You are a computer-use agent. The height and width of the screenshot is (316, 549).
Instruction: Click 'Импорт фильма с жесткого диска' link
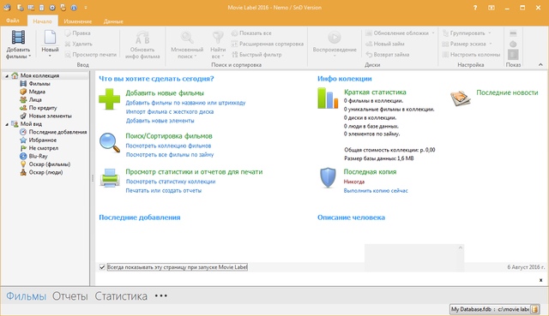[x=170, y=112]
